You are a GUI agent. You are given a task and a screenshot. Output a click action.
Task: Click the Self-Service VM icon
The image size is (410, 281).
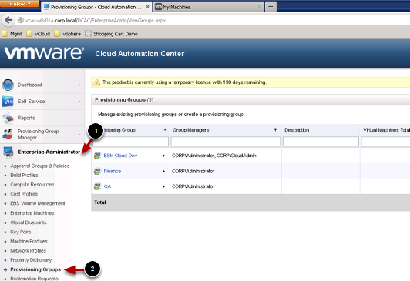[8, 102]
